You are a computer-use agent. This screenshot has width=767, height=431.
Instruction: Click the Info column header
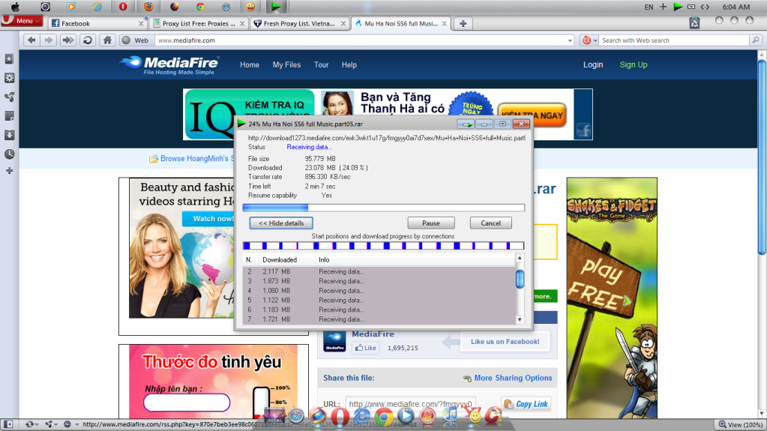(x=415, y=260)
